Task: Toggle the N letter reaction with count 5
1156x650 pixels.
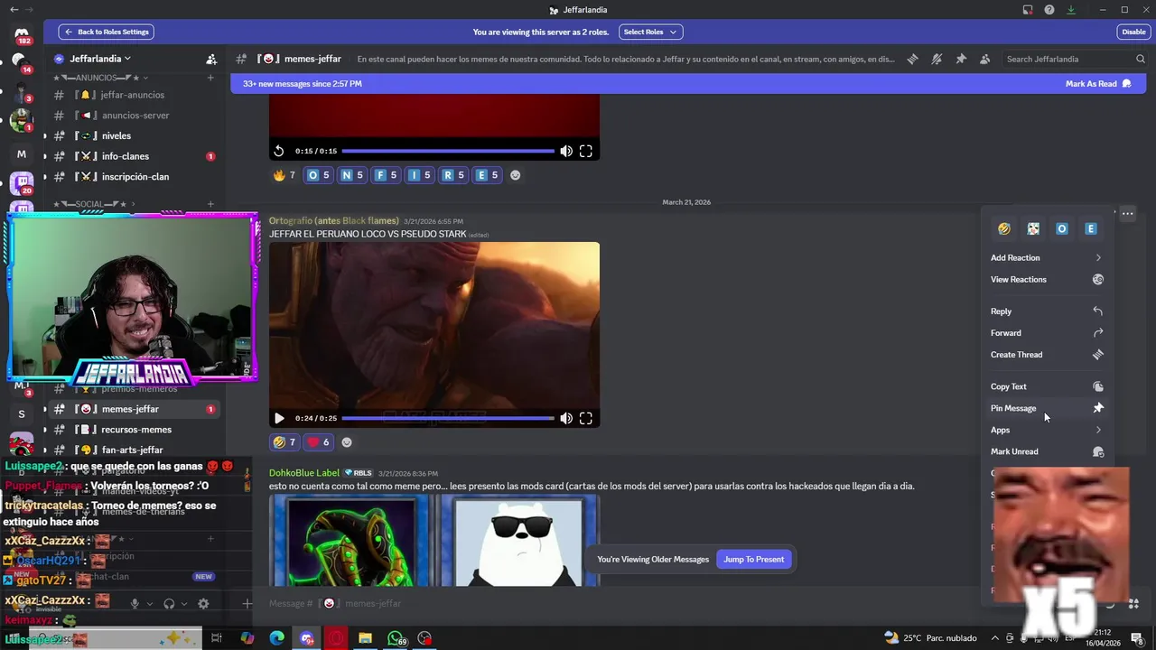Action: tap(351, 175)
